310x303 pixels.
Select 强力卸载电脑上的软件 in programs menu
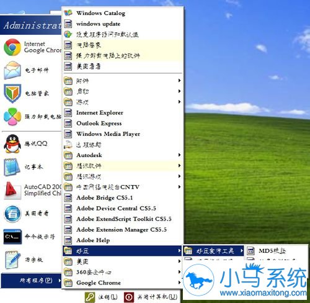coord(123,56)
